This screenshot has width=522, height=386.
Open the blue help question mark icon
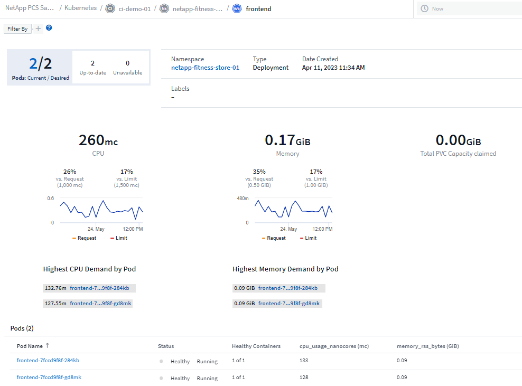click(x=49, y=28)
